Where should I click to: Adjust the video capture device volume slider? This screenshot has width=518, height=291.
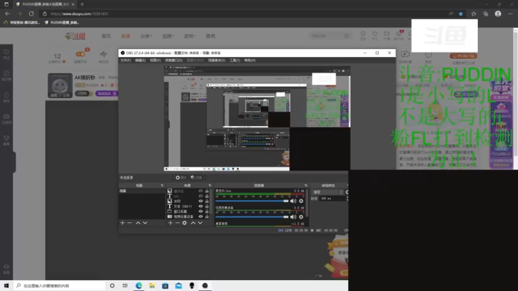coord(252,217)
